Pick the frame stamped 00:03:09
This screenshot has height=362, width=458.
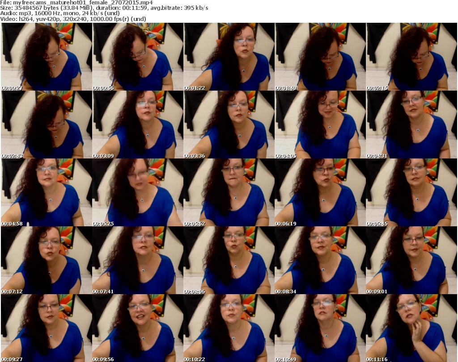tap(138, 125)
